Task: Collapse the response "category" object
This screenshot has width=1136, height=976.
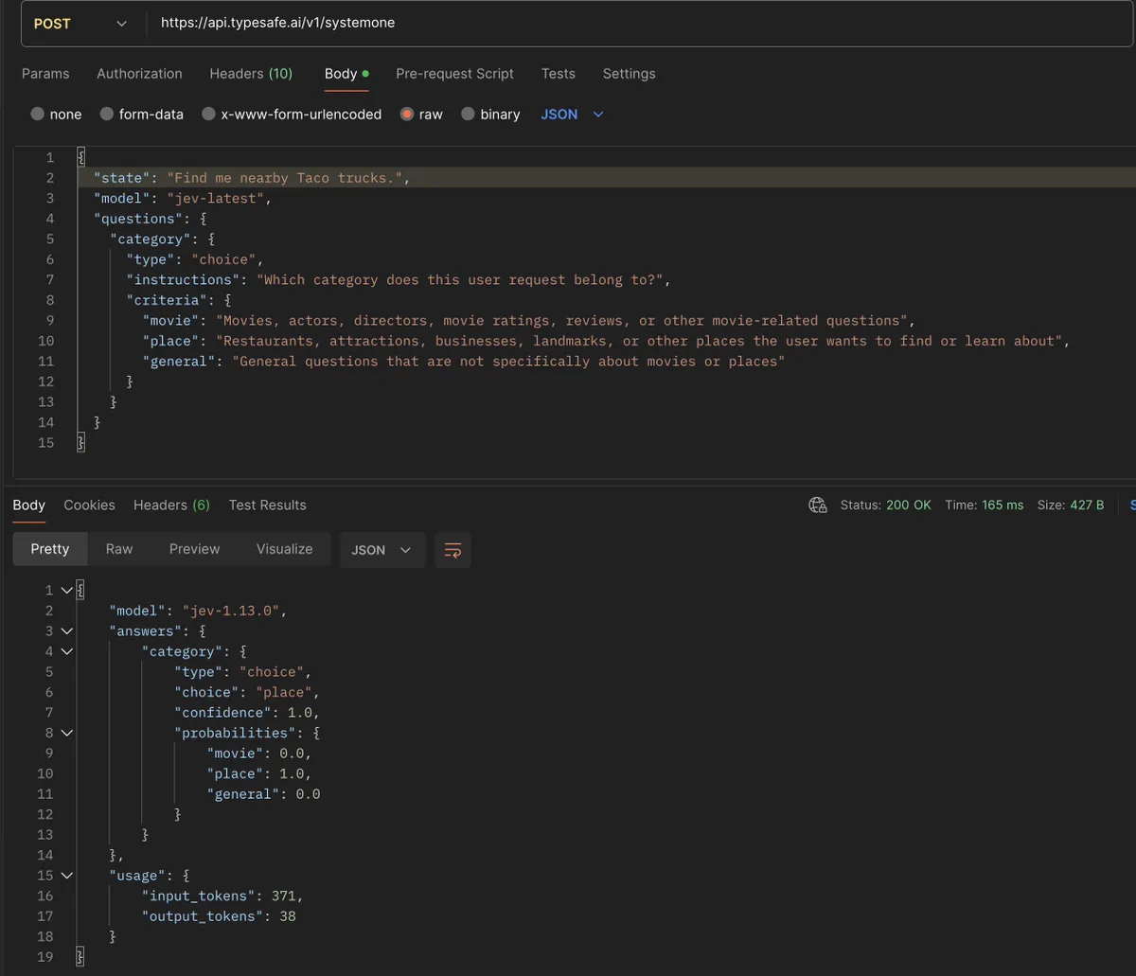Action: [x=66, y=651]
